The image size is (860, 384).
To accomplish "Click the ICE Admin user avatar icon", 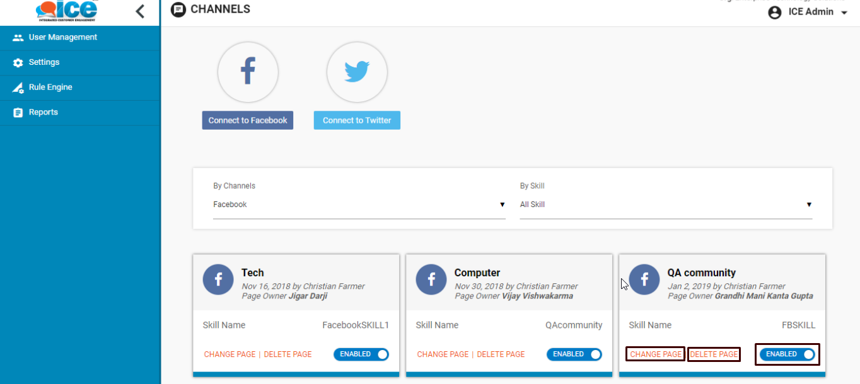I will [775, 12].
